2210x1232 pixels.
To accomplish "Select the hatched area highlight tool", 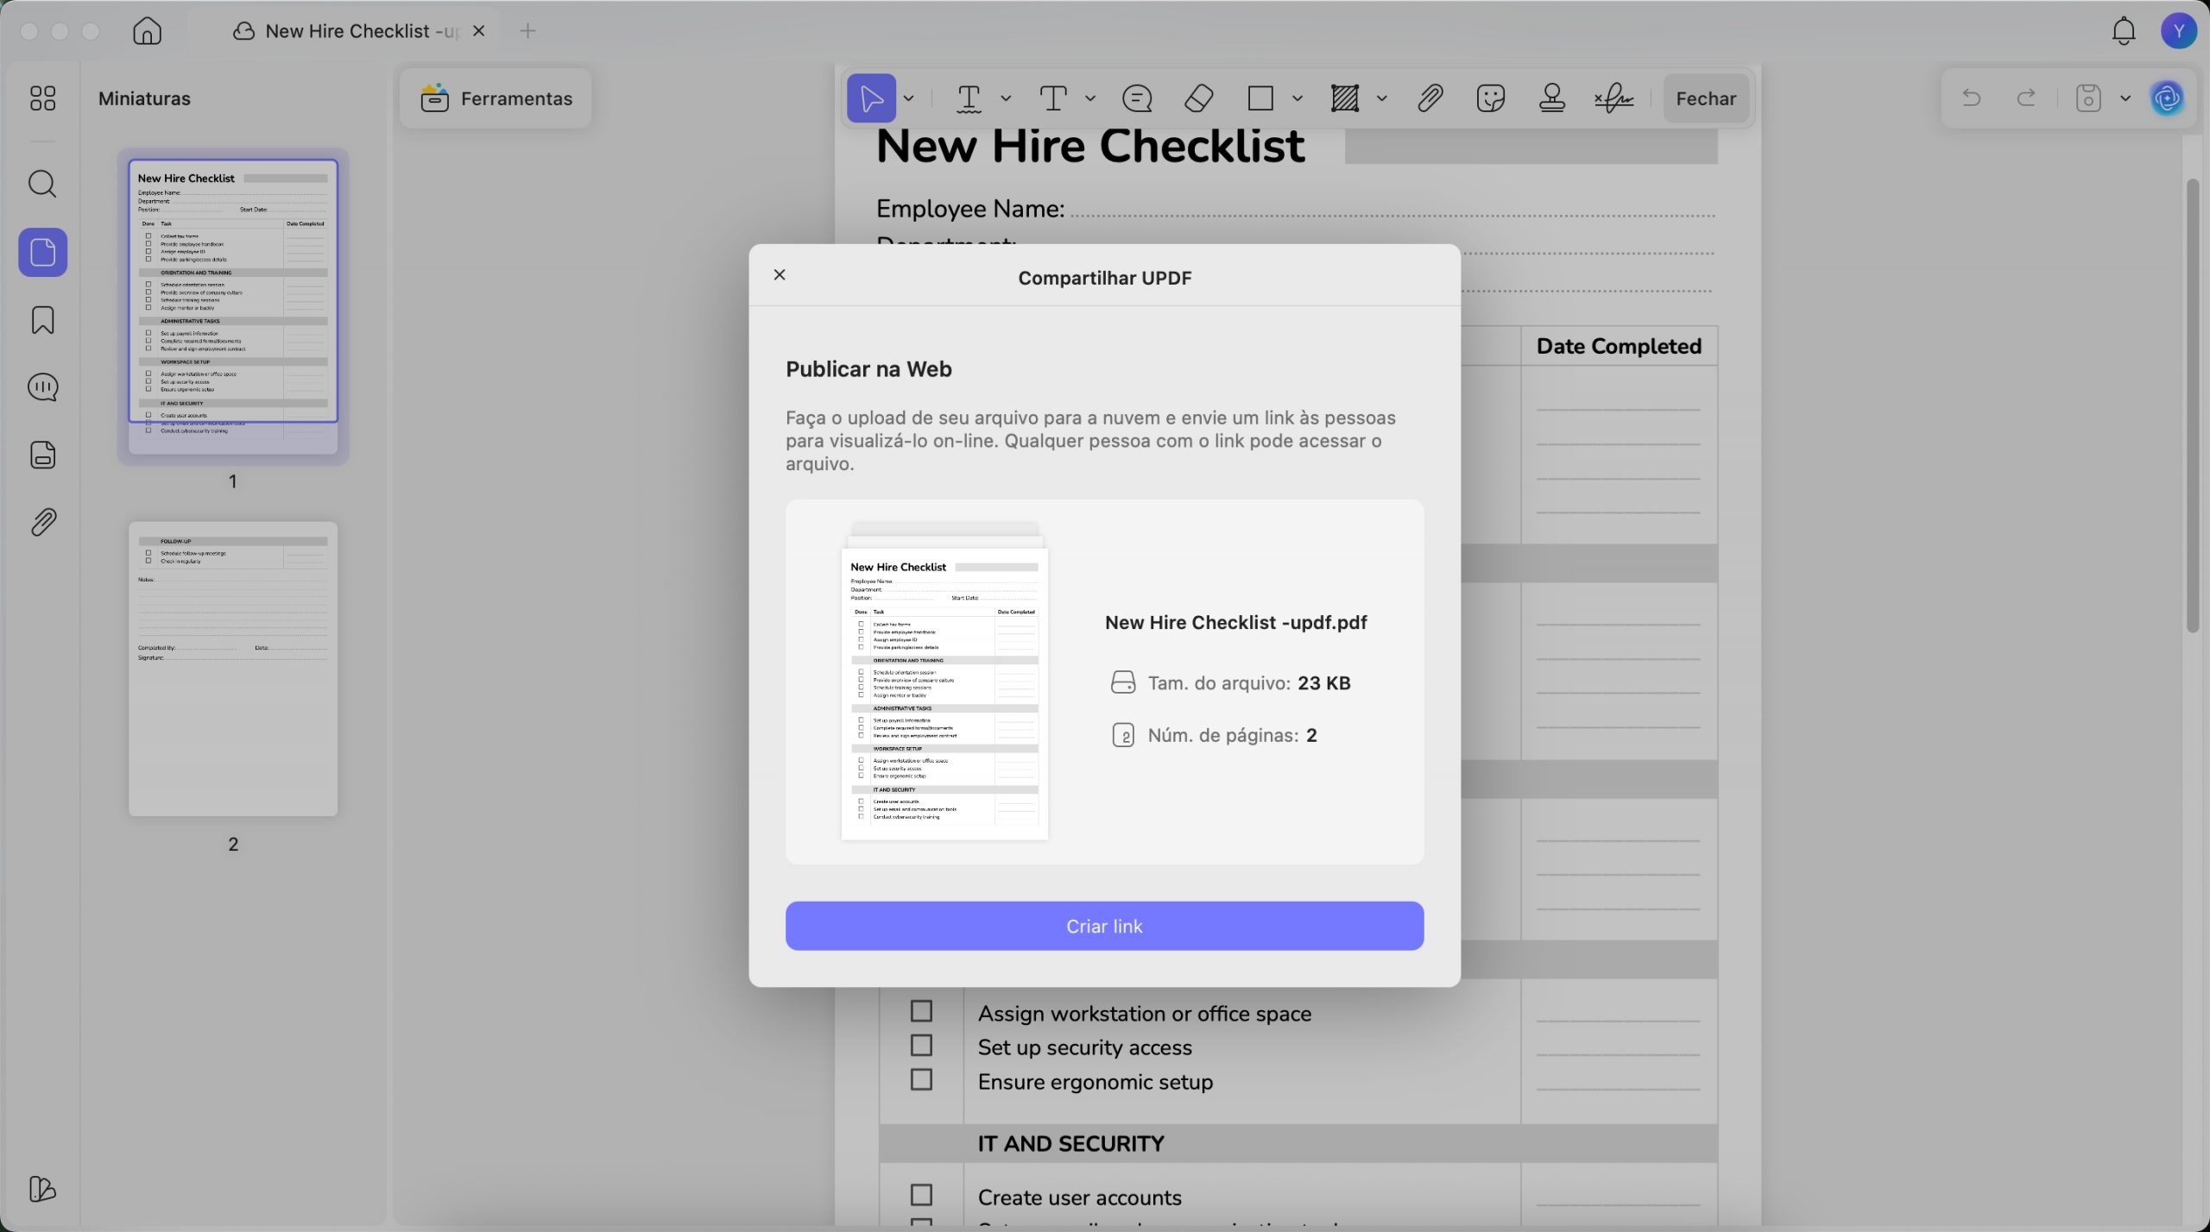I will point(1345,98).
